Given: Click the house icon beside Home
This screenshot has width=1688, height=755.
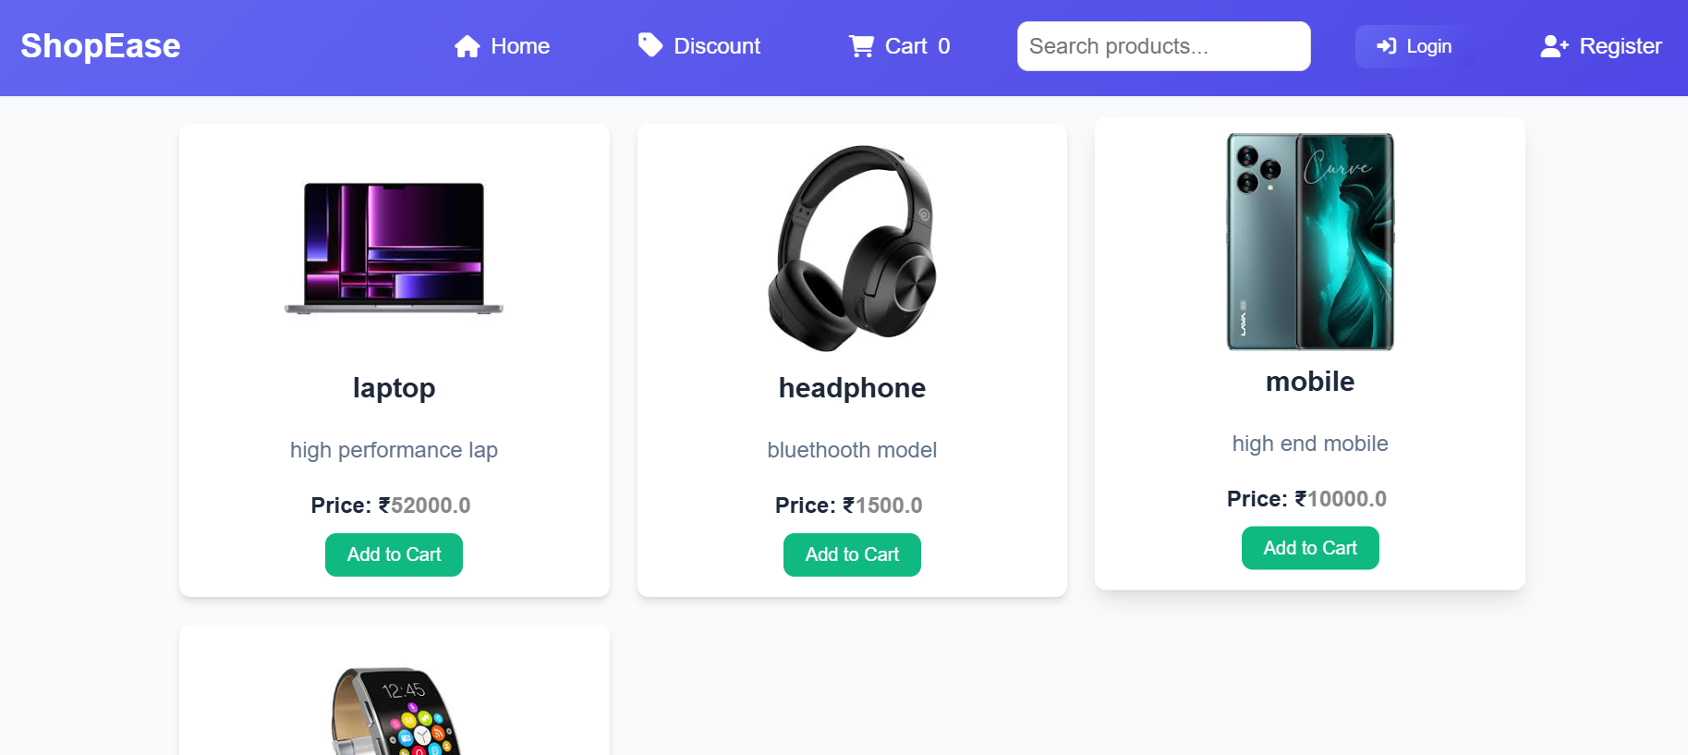Looking at the screenshot, I should [x=467, y=46].
